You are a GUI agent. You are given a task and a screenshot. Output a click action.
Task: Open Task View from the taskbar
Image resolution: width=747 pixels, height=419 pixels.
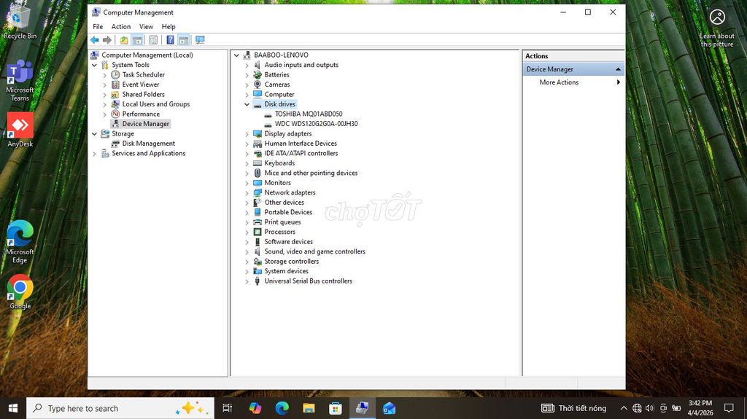pyautogui.click(x=228, y=408)
